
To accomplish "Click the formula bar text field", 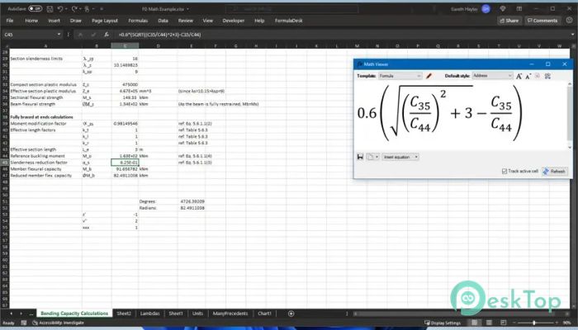I will [x=341, y=35].
